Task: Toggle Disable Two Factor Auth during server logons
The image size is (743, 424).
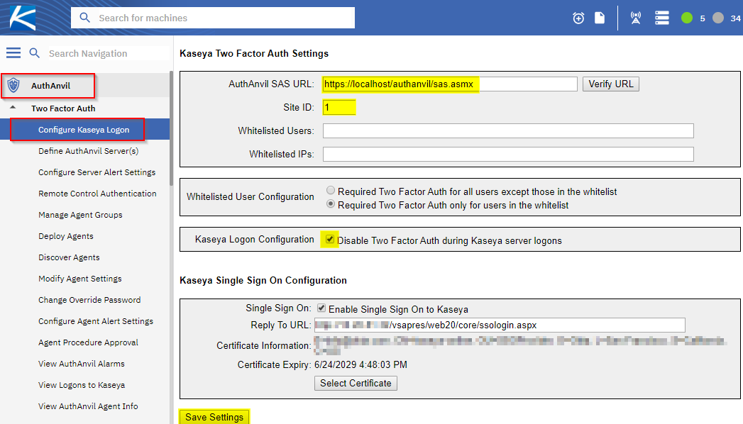Action: [x=330, y=239]
